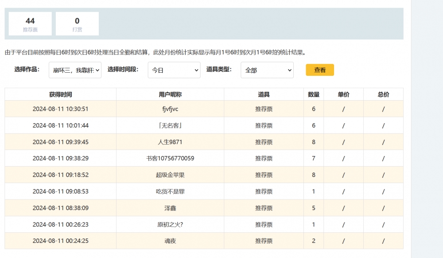The width and height of the screenshot is (443, 258).
Task: Expand the 选择时间段 dropdown showing 今日
Action: (x=174, y=70)
